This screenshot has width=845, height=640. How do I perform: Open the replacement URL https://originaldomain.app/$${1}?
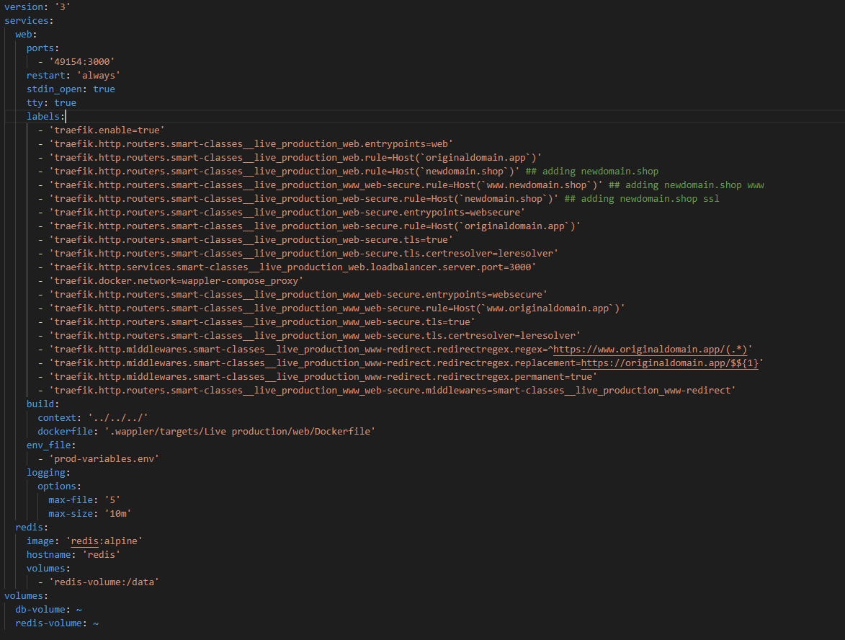(x=669, y=363)
